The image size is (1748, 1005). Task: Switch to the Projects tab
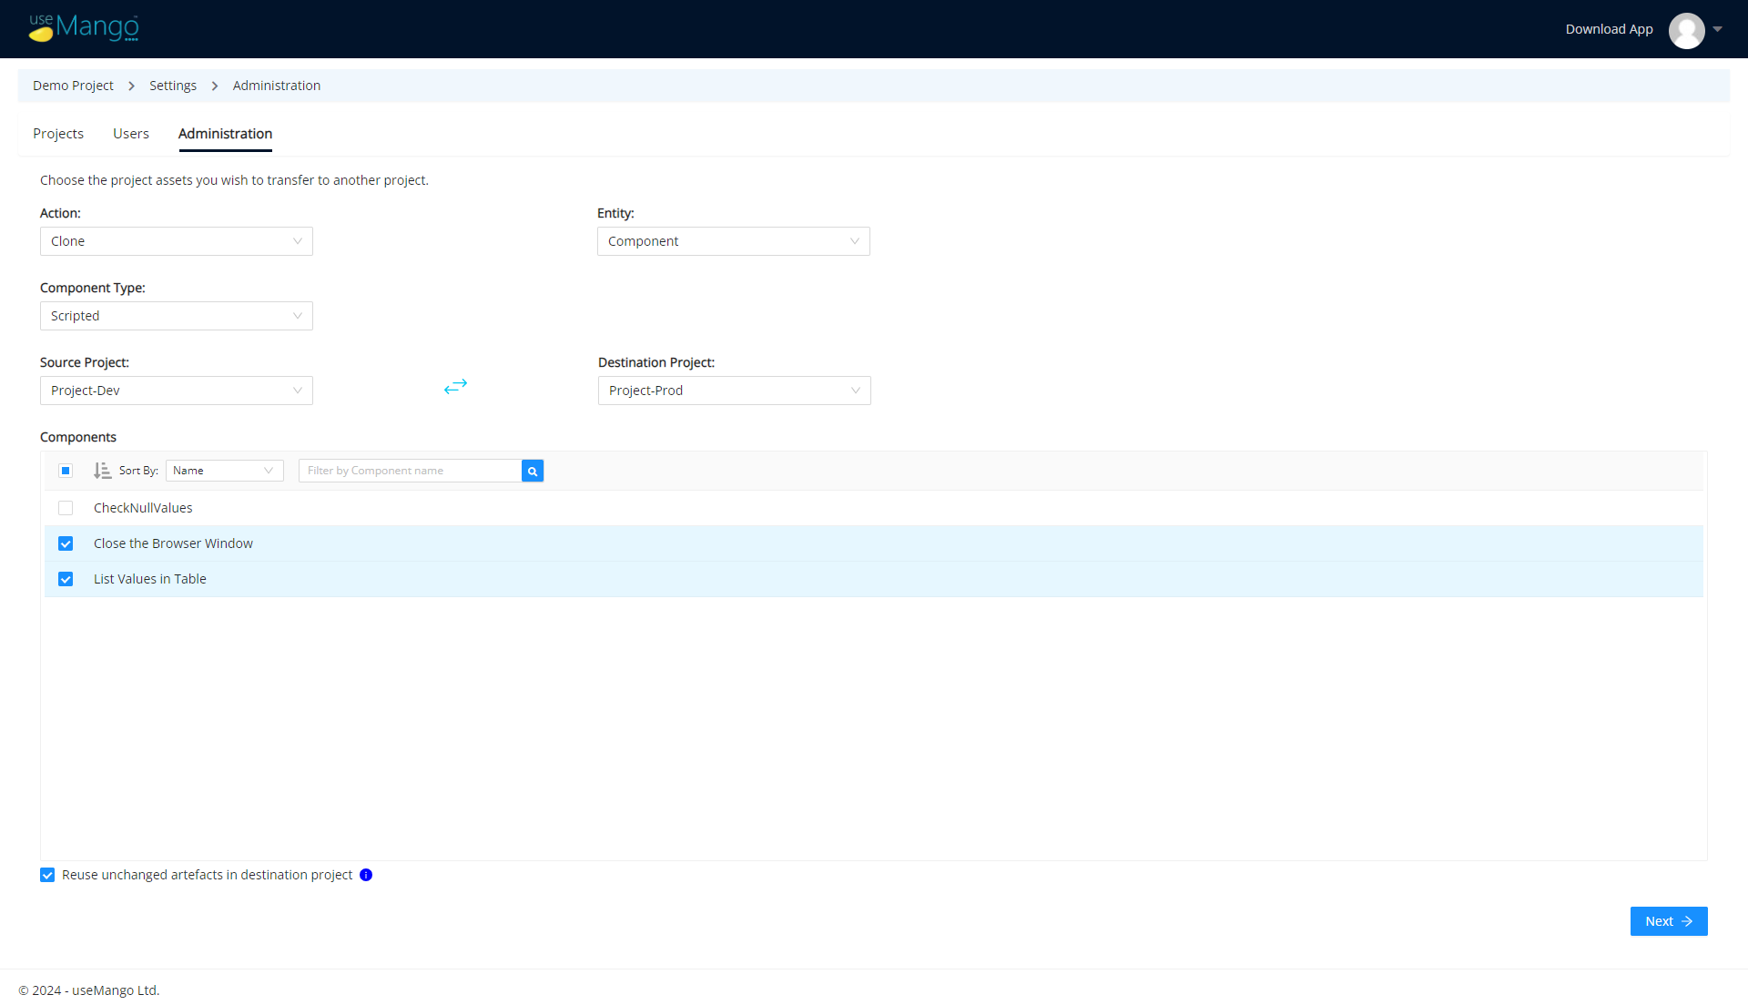[58, 134]
